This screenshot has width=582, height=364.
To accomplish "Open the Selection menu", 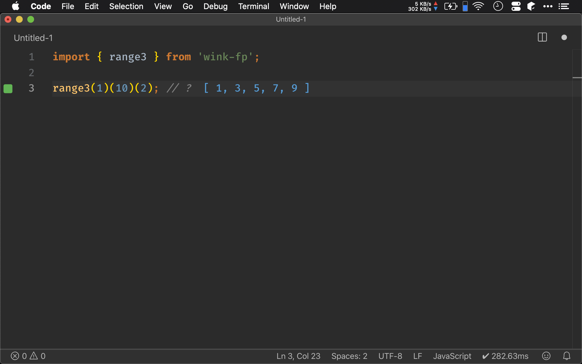I will 126,6.
